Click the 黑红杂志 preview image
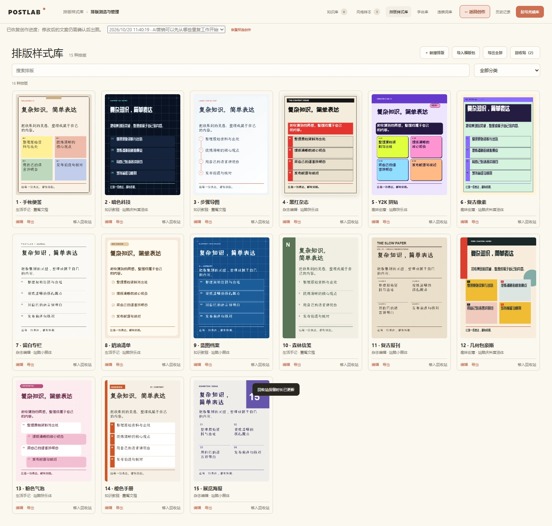Screen dimensions: 552x526 point(321,145)
